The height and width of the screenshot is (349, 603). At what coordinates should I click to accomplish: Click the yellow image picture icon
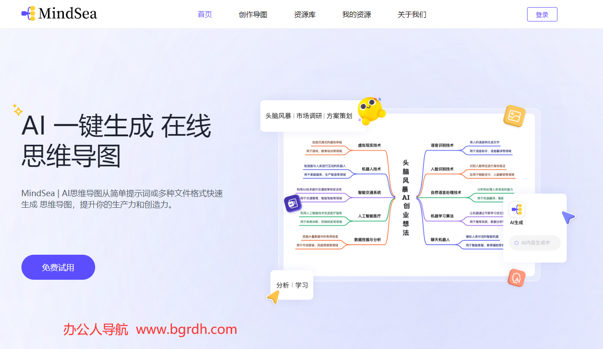(514, 116)
